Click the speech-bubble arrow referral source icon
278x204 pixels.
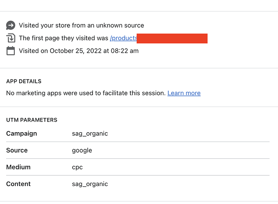click(11, 25)
